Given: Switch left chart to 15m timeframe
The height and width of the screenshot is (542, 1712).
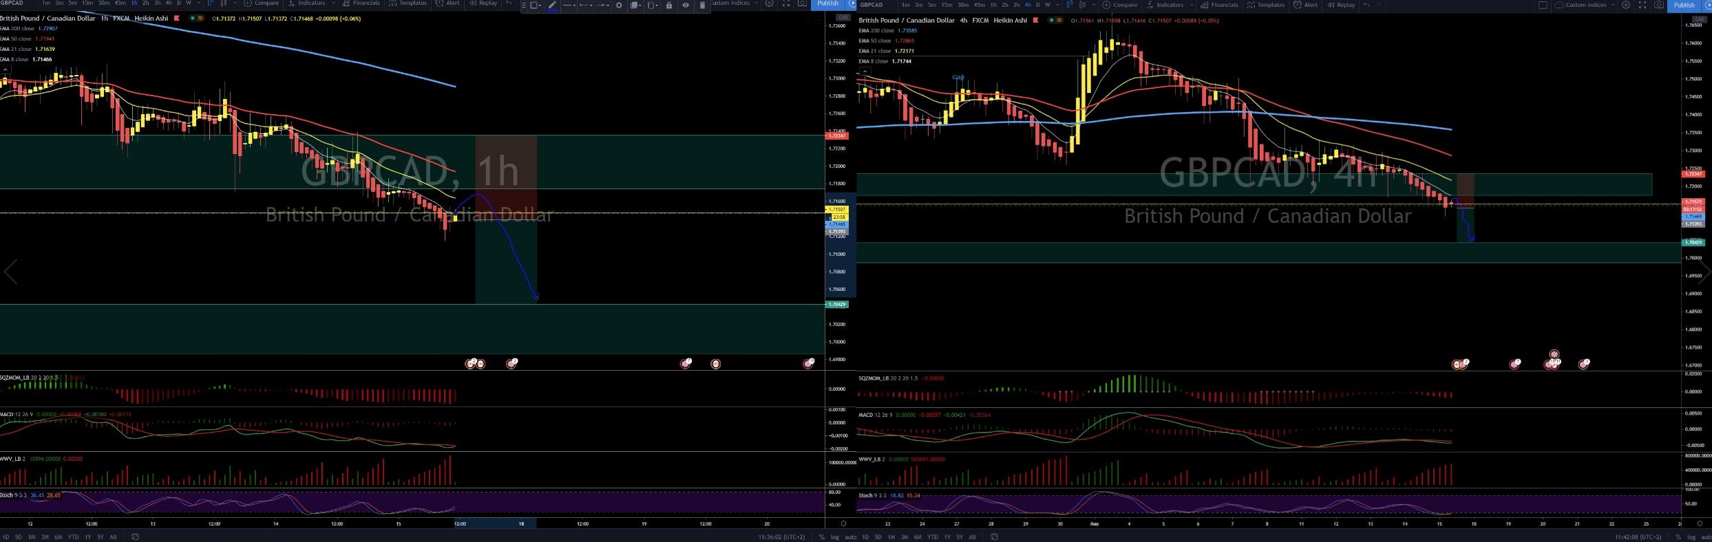Looking at the screenshot, I should [x=87, y=3].
